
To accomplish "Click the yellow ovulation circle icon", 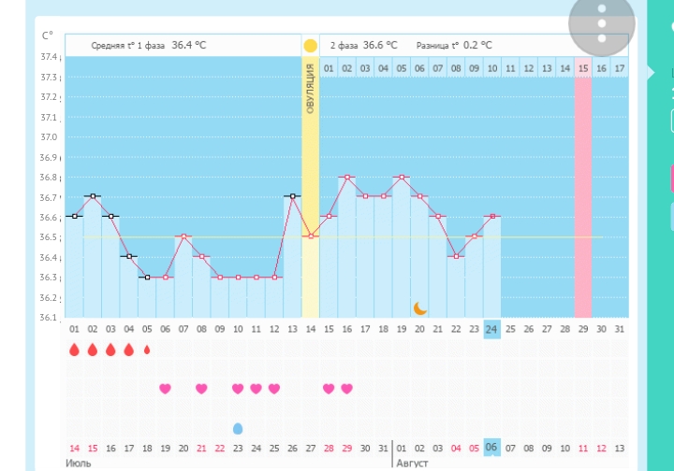I will [x=310, y=45].
